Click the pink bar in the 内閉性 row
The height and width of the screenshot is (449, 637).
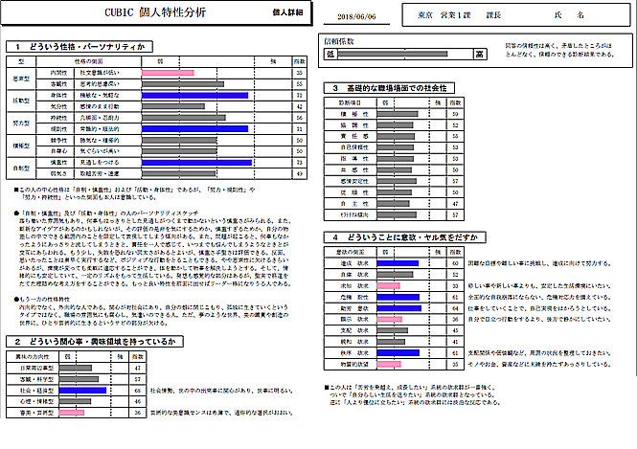(x=168, y=73)
